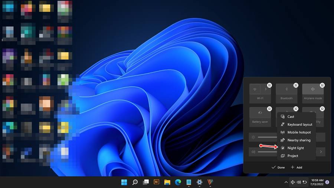The image size is (334, 188).
Task: Adjust the brightness slider
Action: coord(267,137)
